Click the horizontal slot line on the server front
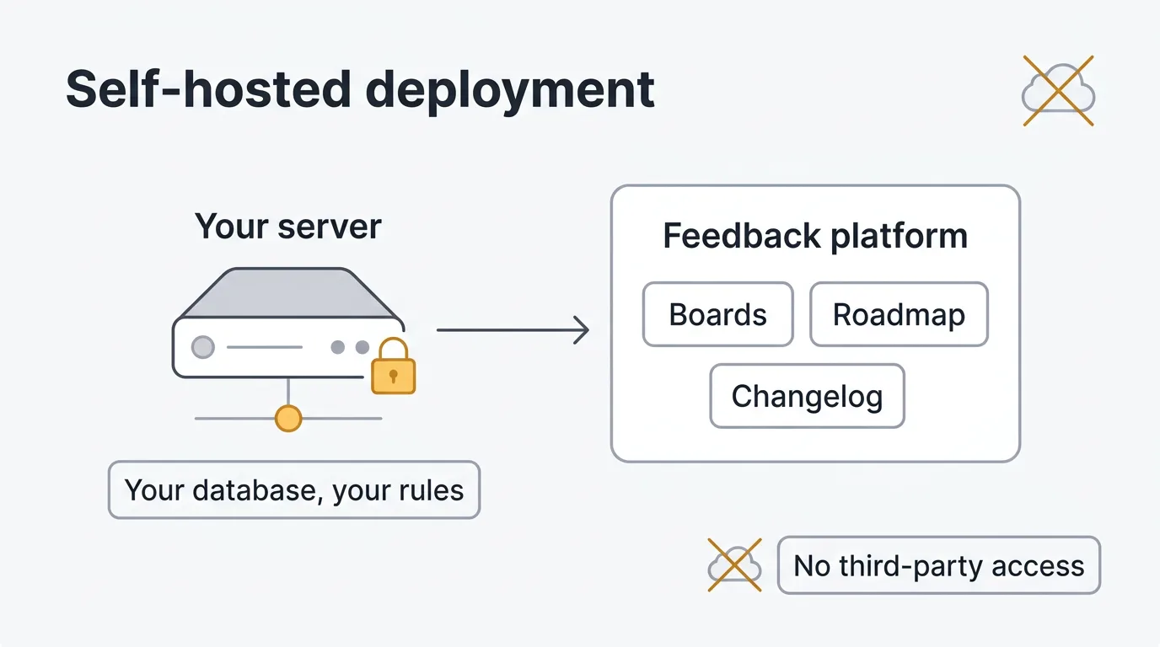The image size is (1160, 647). pyautogui.click(x=264, y=347)
